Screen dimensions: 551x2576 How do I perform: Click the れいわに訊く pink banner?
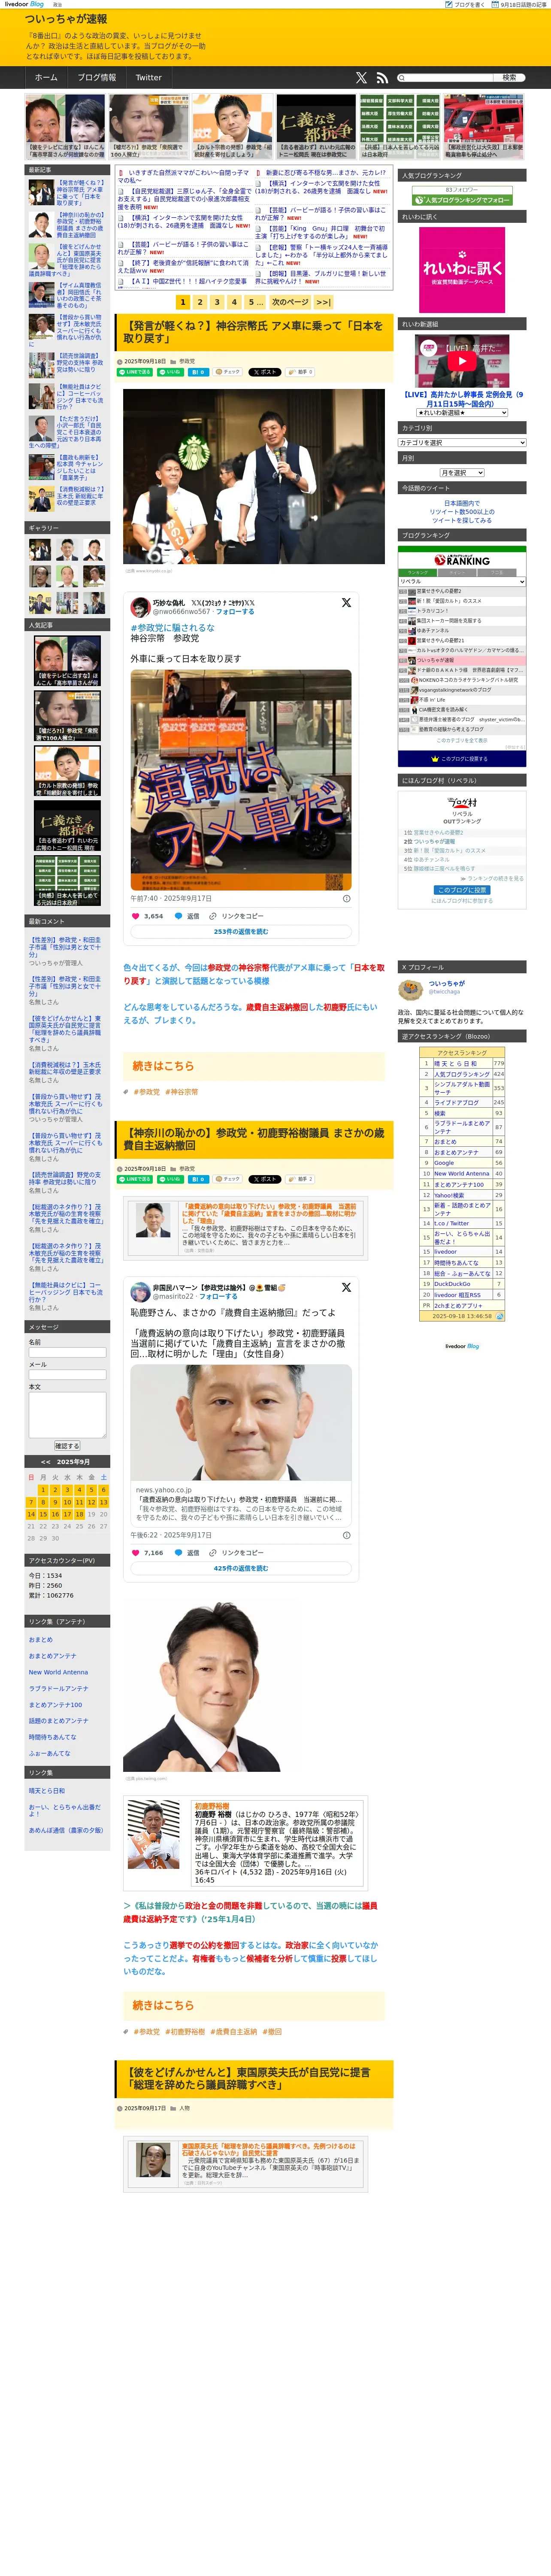462,270
